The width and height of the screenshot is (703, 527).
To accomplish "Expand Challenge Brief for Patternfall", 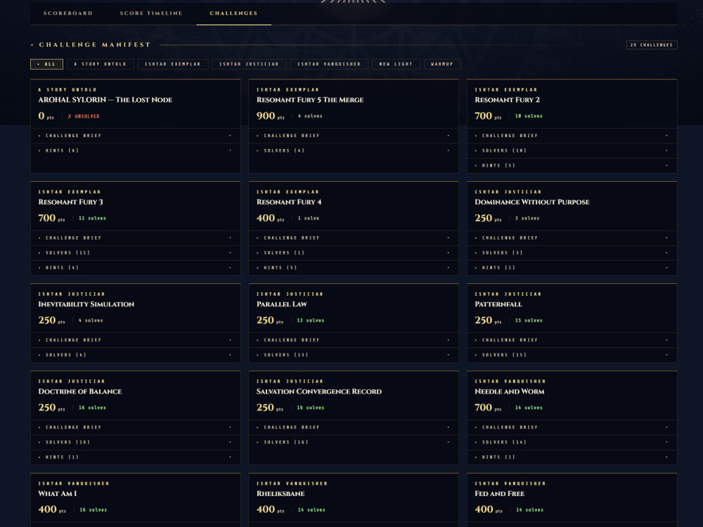I will tap(572, 340).
